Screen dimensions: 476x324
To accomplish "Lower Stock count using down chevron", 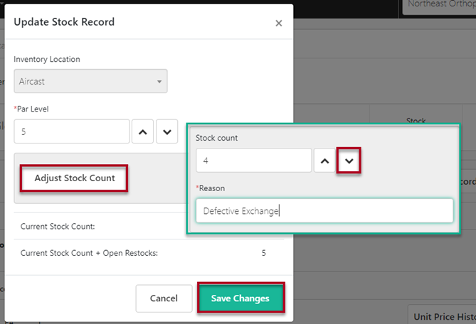I will 349,161.
